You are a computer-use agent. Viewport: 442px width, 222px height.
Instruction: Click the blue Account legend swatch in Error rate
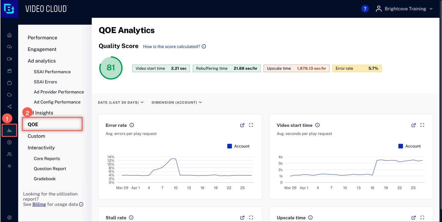pyautogui.click(x=230, y=146)
